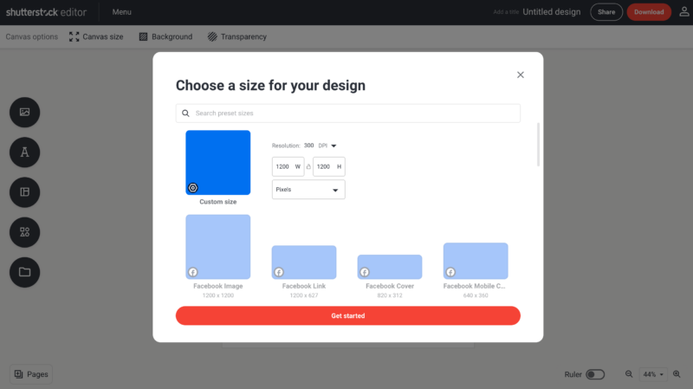Close the size selection dialog
The height and width of the screenshot is (389, 693).
point(521,75)
